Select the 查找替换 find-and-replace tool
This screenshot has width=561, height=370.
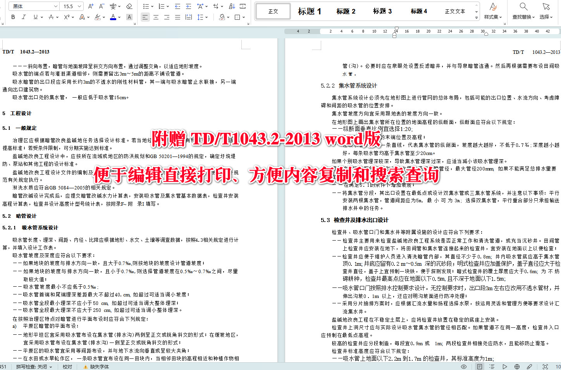pos(523,11)
